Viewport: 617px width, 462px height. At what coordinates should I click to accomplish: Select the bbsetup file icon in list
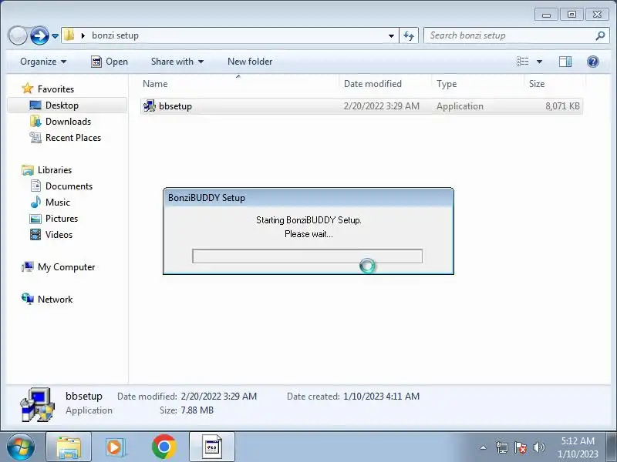[x=149, y=106]
